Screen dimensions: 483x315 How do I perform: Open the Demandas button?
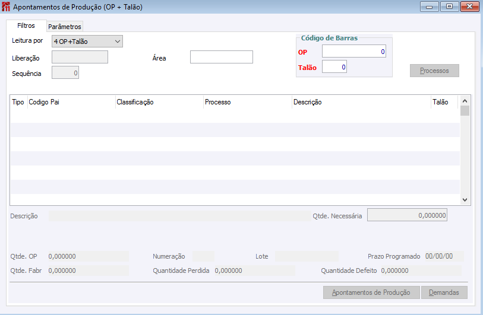click(x=444, y=292)
